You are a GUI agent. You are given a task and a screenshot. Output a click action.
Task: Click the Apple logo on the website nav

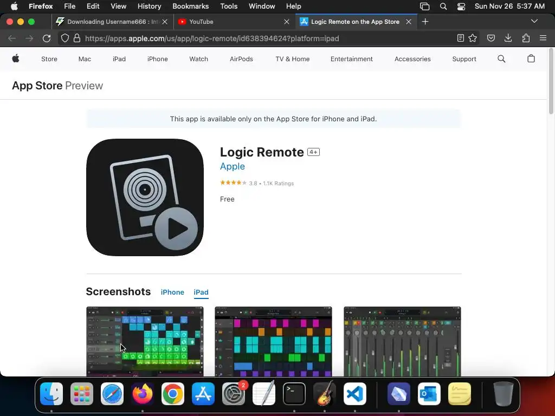[16, 58]
